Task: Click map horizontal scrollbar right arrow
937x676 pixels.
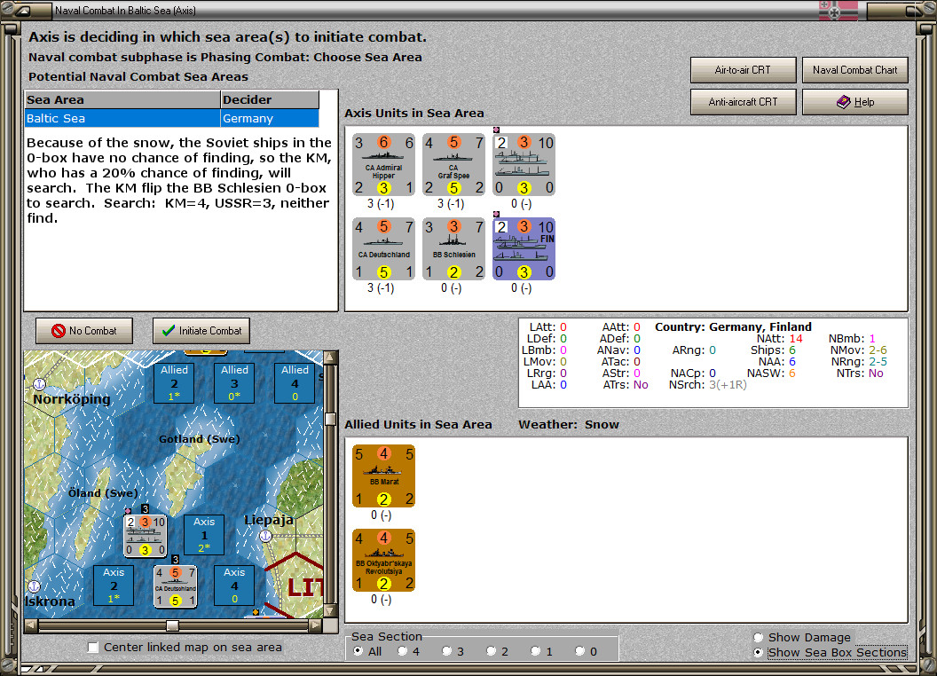Action: (x=316, y=625)
